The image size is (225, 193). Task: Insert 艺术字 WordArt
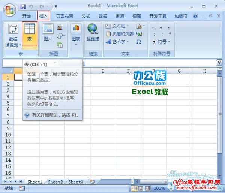pos(115,42)
